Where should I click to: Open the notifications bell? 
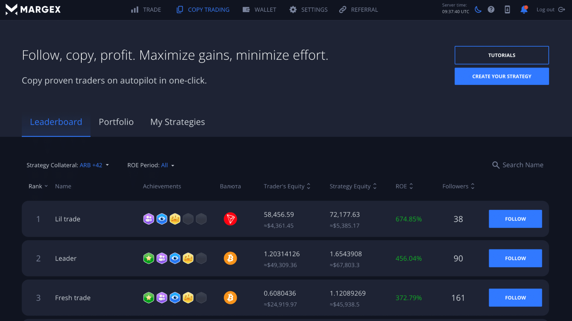click(524, 9)
